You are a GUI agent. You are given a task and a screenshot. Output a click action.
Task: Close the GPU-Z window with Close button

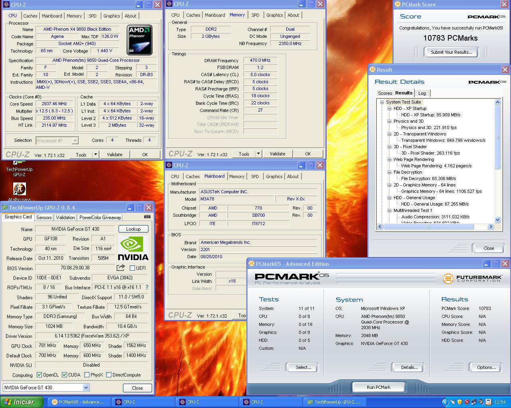point(137,388)
